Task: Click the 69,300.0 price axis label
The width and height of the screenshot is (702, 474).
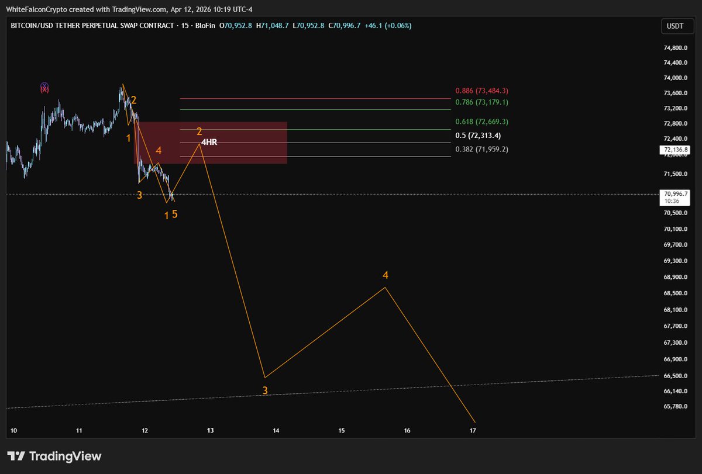Action: coord(675,261)
